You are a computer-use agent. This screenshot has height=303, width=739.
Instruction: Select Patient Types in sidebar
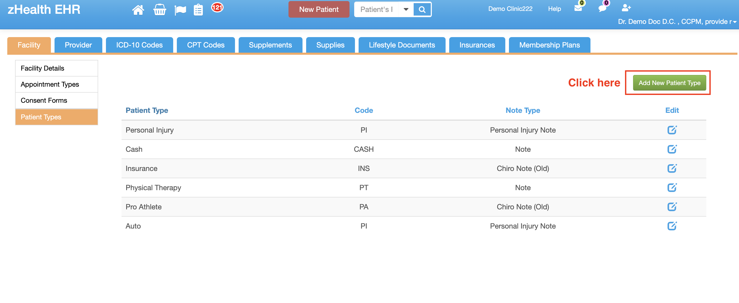click(57, 117)
